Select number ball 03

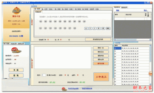coord(50,21)
